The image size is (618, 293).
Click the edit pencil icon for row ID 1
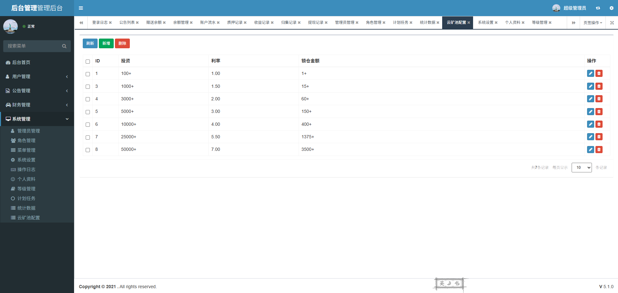click(590, 73)
